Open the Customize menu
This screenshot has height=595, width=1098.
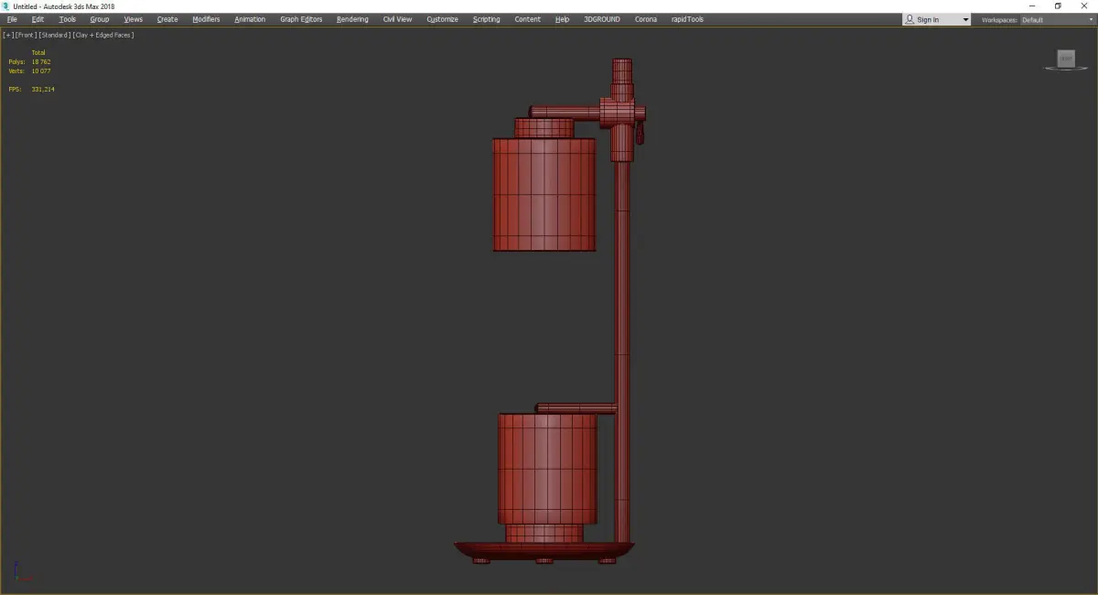442,19
